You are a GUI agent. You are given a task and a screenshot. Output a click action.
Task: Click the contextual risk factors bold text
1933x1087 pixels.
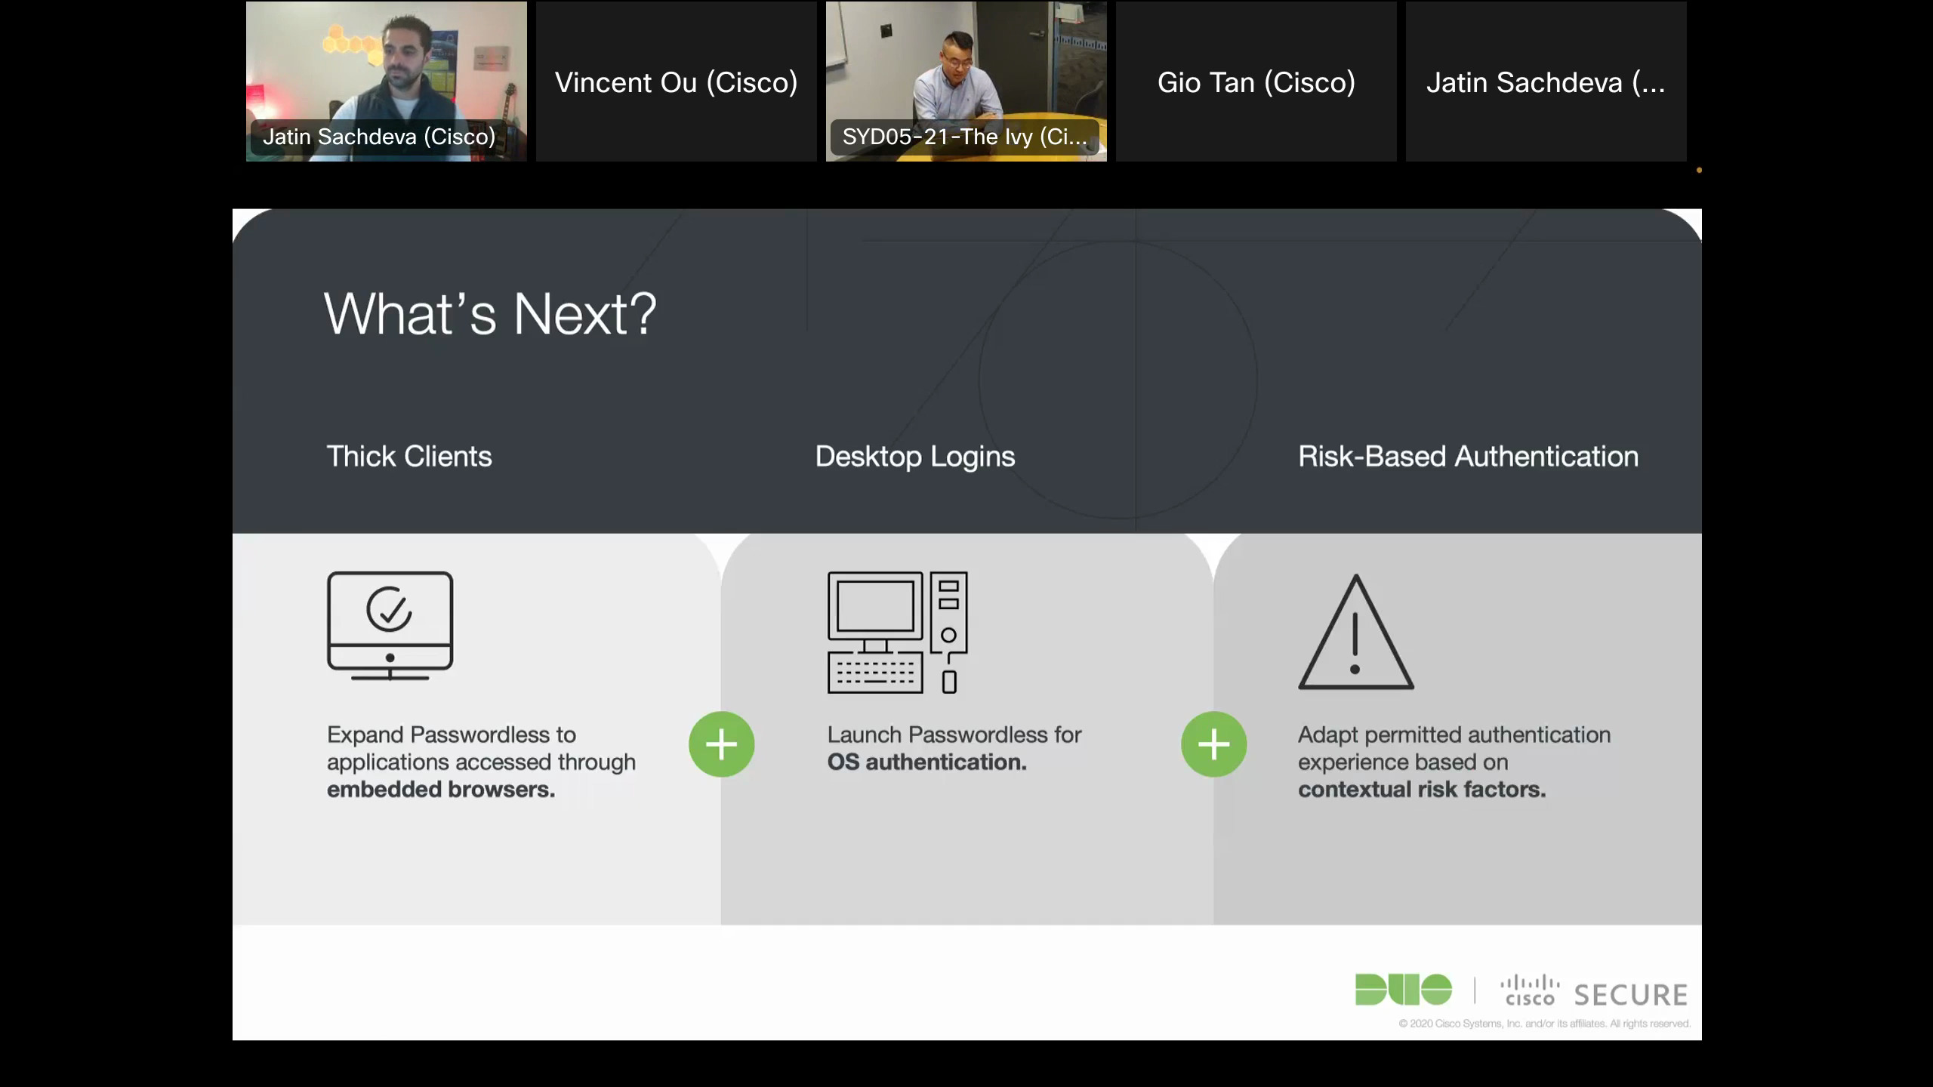point(1421,790)
